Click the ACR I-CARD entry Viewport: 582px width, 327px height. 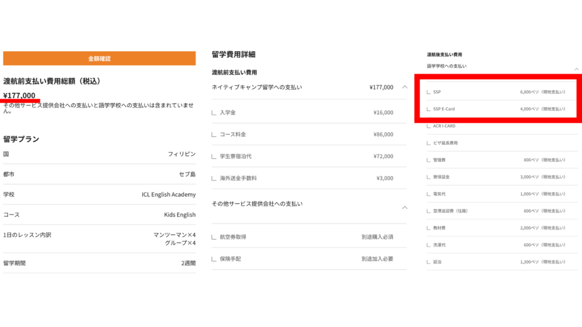(444, 126)
